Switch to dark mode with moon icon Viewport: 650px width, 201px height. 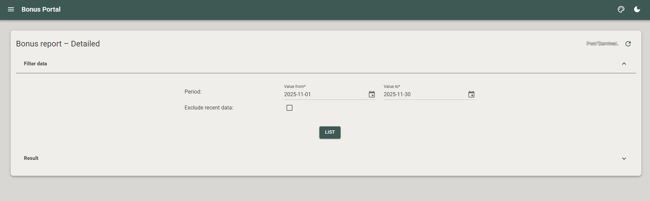[x=637, y=9]
